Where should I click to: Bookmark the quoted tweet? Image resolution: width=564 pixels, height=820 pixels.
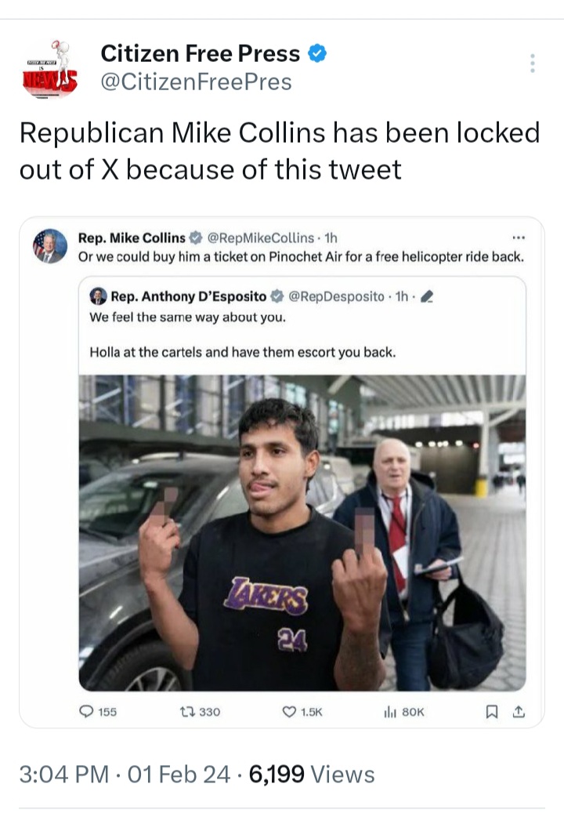[492, 712]
